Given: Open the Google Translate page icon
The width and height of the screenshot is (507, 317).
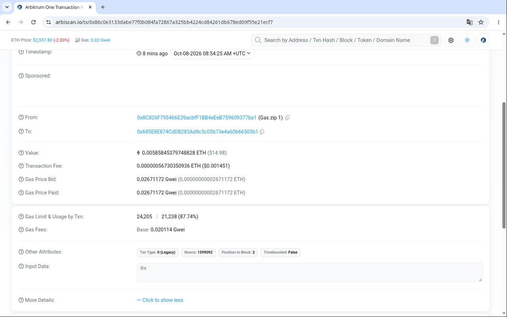Looking at the screenshot, I should coord(469,22).
